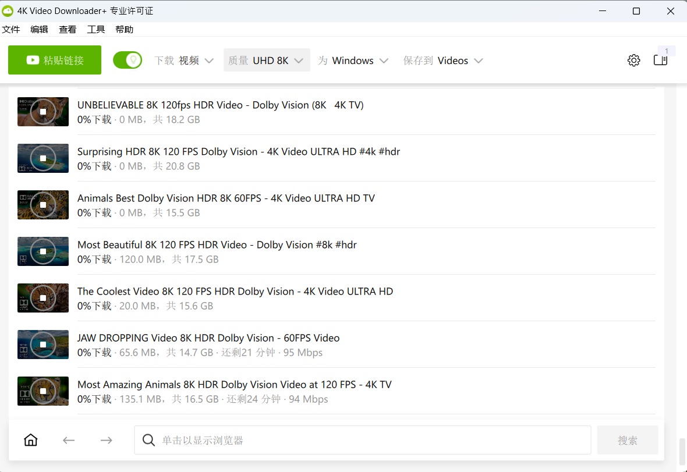The width and height of the screenshot is (687, 472).
Task: Open the 为 Windows dropdown
Action: pyautogui.click(x=353, y=61)
